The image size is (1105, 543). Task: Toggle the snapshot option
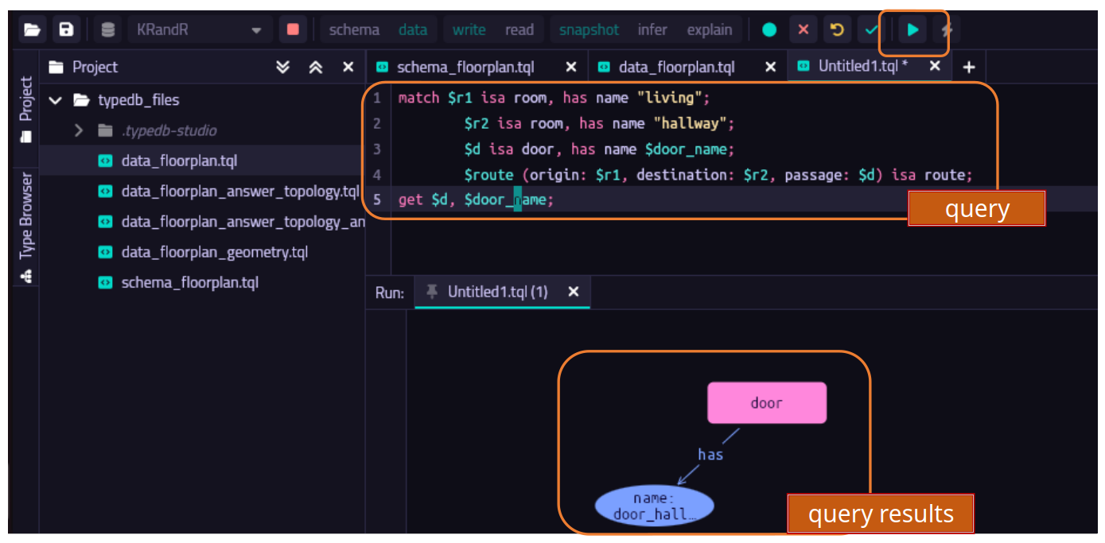[x=589, y=30]
